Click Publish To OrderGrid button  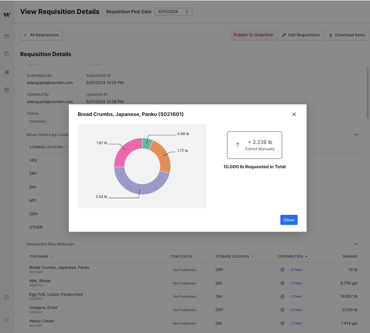253,35
